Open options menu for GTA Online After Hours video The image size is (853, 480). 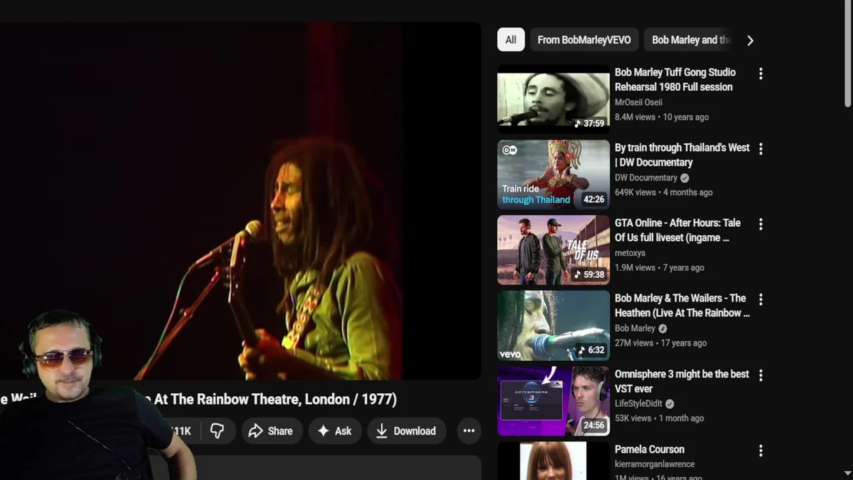tap(760, 224)
